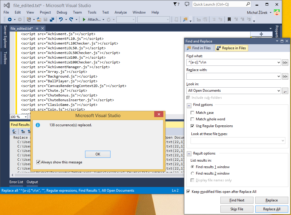Collapse the Find options section

point(188,105)
